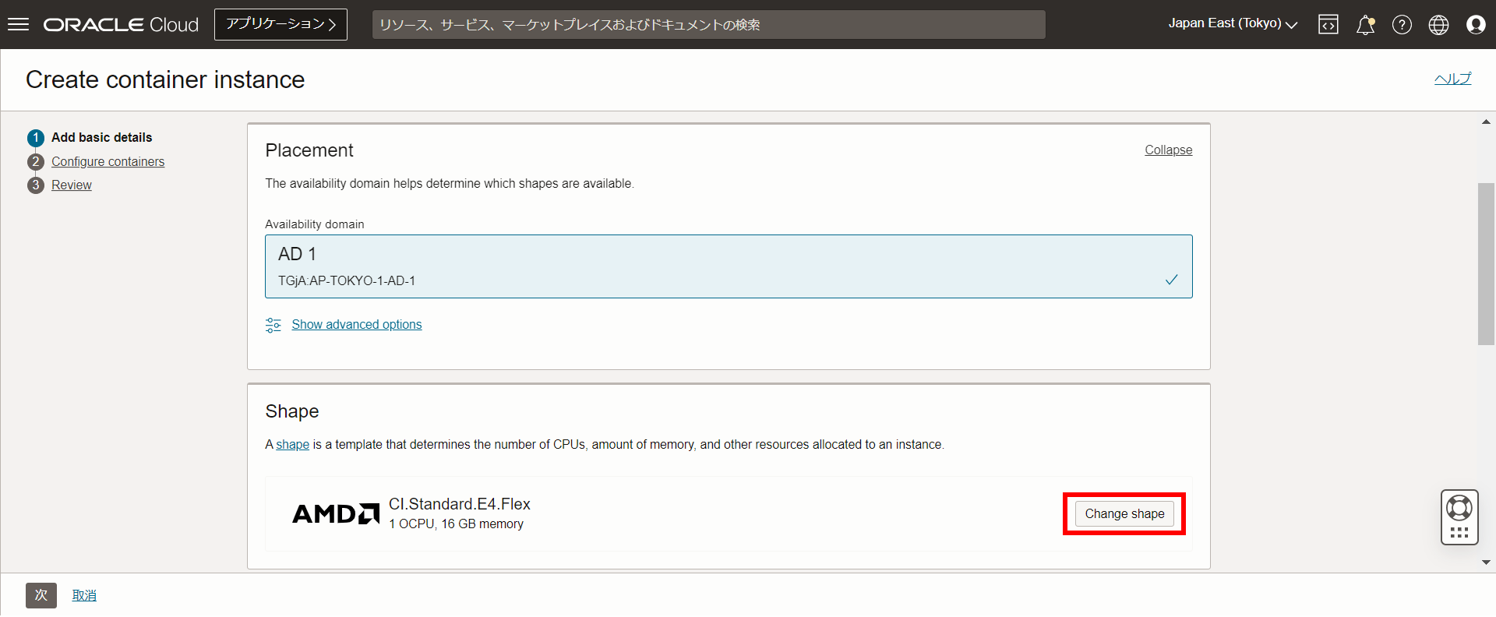The width and height of the screenshot is (1496, 617).
Task: Open the ヘルプ help link
Action: tap(1452, 79)
